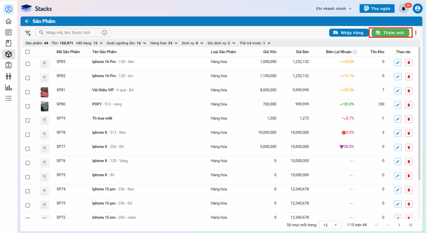This screenshot has height=233, width=427.
Task: Click the add filter icon beside search
Action: [x=28, y=33]
